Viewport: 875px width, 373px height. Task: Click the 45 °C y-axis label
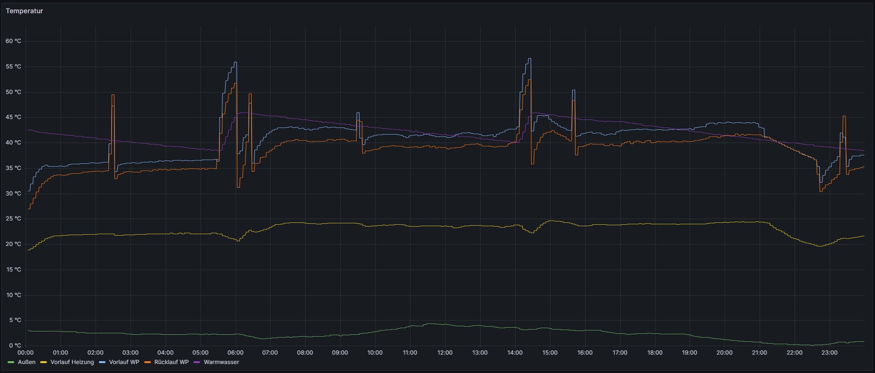pyautogui.click(x=13, y=117)
